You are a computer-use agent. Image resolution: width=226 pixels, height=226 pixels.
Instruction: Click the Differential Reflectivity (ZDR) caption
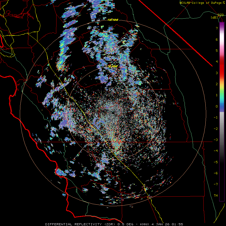(x=81, y=224)
